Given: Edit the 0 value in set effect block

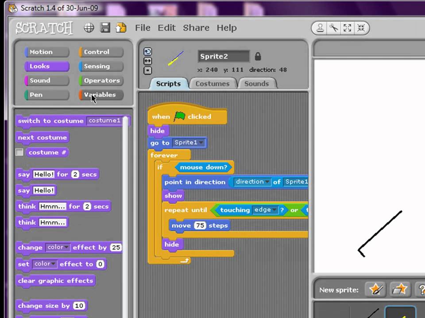Looking at the screenshot, I should tap(100, 264).
